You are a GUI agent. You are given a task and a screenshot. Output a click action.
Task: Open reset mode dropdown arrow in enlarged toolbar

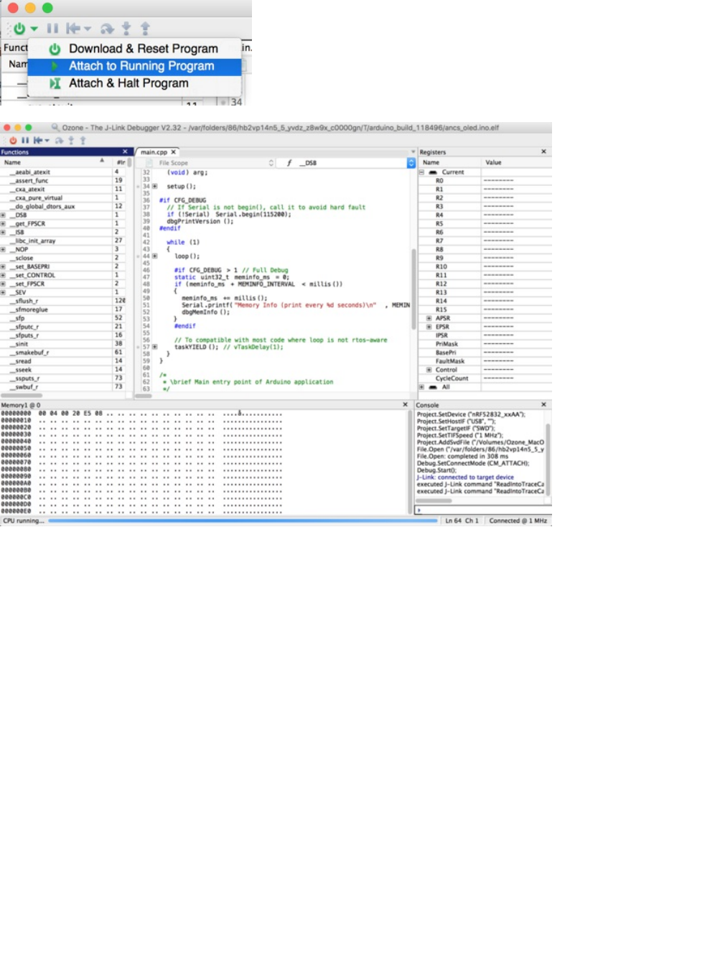[x=88, y=29]
